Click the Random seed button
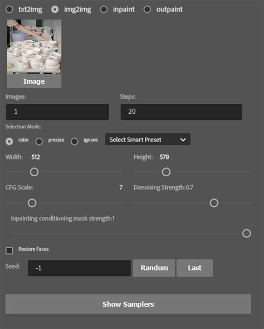 pos(154,268)
